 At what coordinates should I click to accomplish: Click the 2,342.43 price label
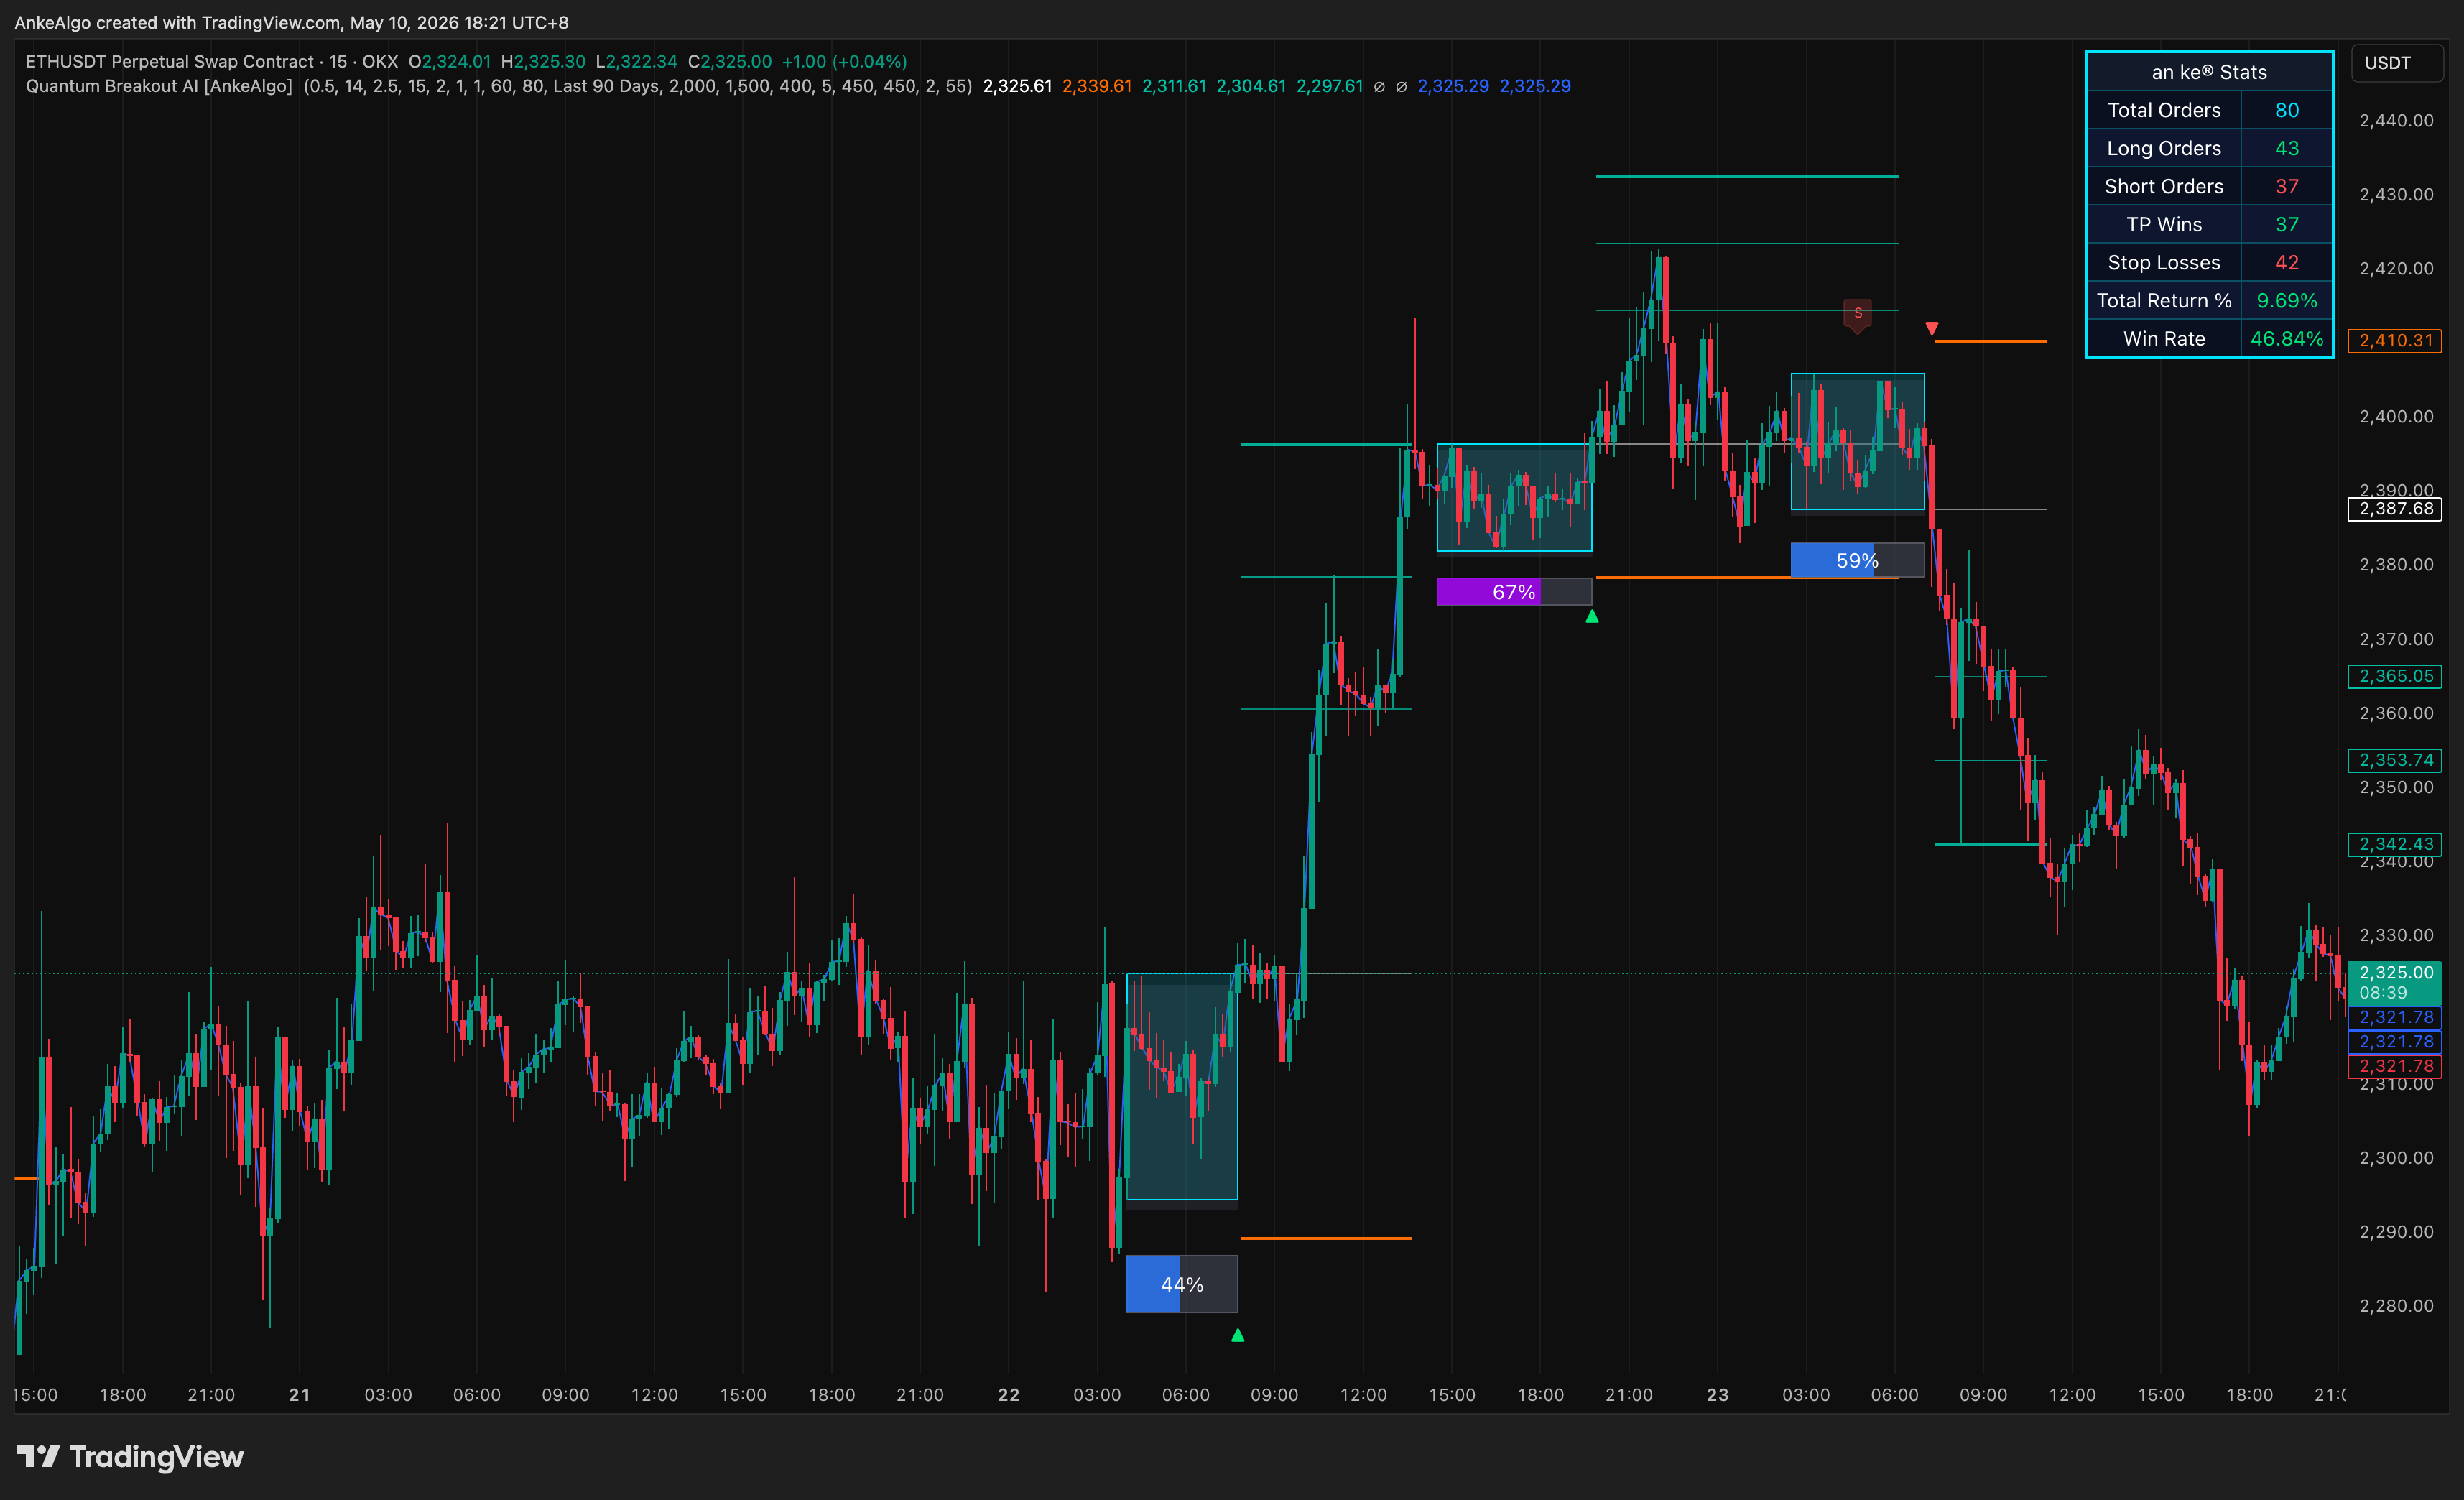2395,844
